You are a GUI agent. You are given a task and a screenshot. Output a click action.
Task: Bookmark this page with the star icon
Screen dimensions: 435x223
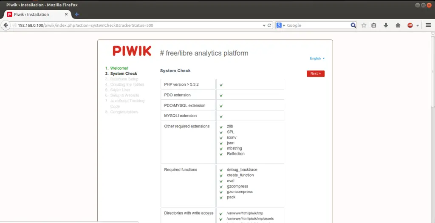click(364, 25)
